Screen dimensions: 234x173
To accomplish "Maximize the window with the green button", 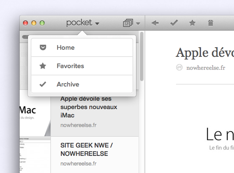I will pos(42,23).
